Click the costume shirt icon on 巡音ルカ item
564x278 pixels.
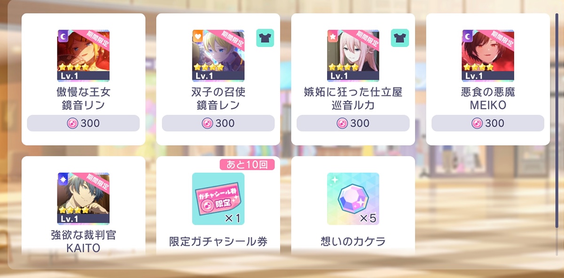400,38
